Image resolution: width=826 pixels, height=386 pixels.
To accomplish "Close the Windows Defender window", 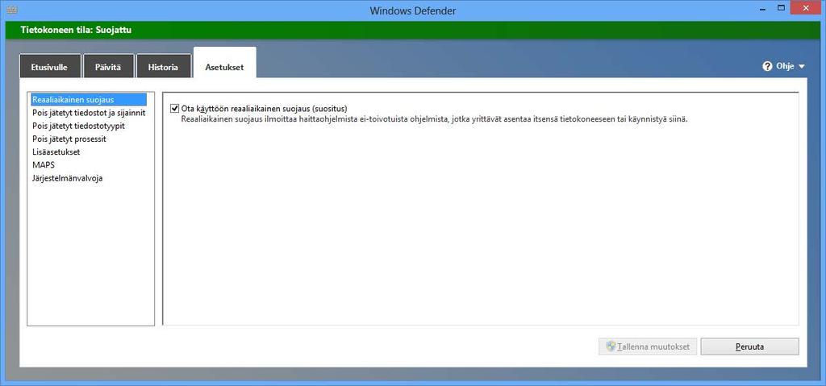I will pyautogui.click(x=807, y=8).
